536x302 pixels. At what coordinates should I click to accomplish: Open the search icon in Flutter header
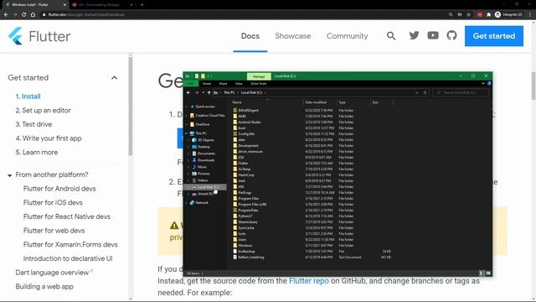[x=391, y=36]
